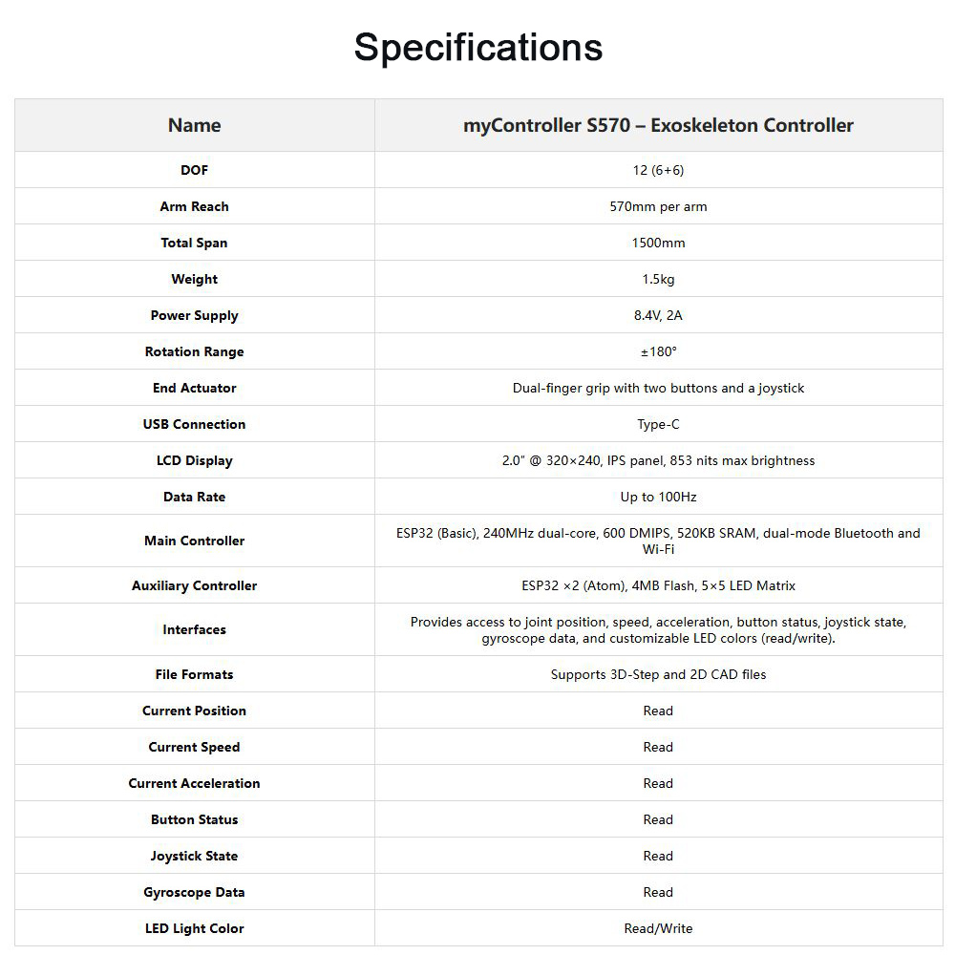Select the Gyroscope Data row label

click(194, 892)
